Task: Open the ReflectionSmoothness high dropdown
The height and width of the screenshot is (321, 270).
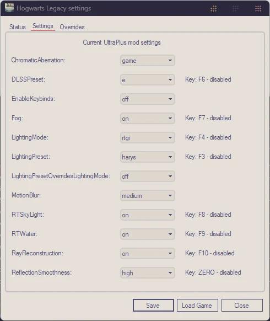Action: click(x=148, y=272)
